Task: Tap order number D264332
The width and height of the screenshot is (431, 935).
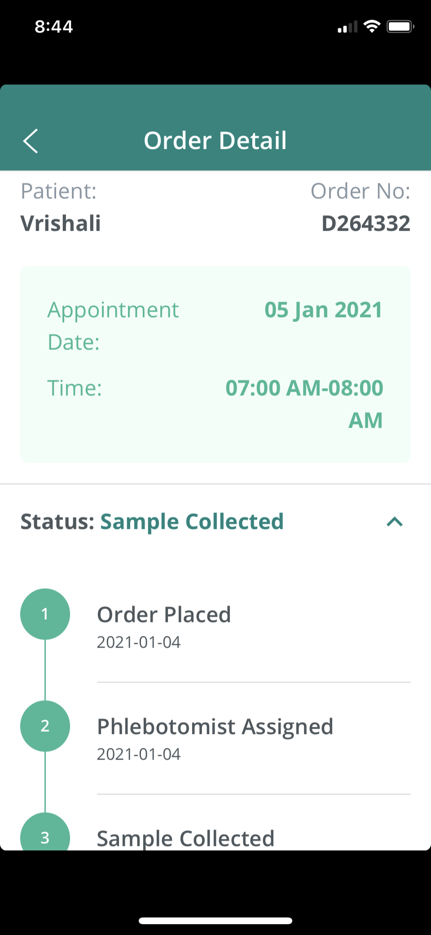Action: (x=365, y=224)
